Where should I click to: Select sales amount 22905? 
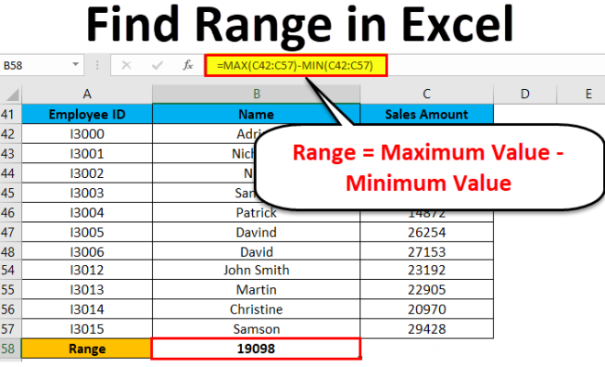coord(427,289)
